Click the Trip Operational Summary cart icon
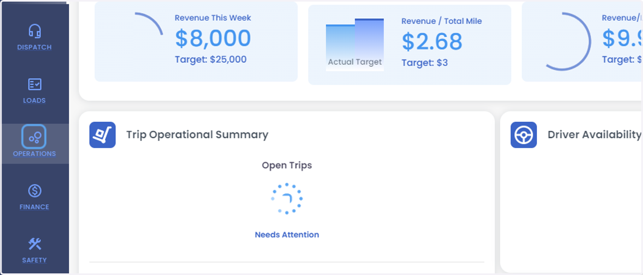 tap(102, 135)
